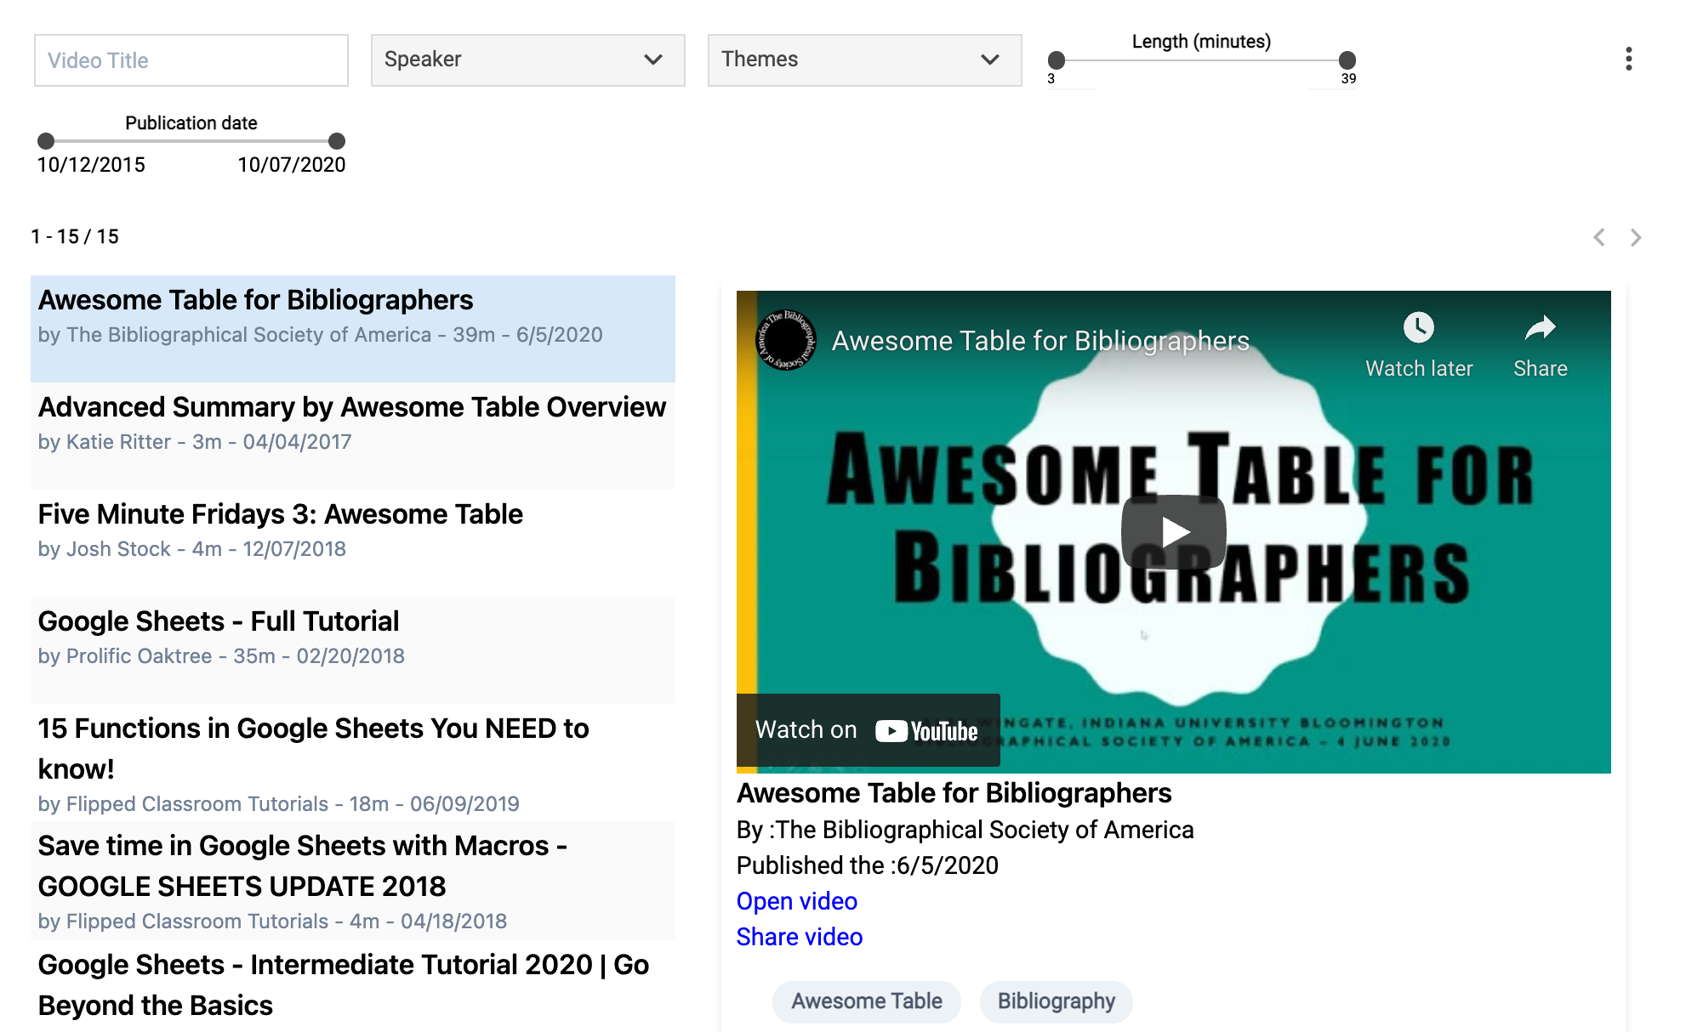Select Google Sheets Intermediate Tutorial 2020 video

353,985
